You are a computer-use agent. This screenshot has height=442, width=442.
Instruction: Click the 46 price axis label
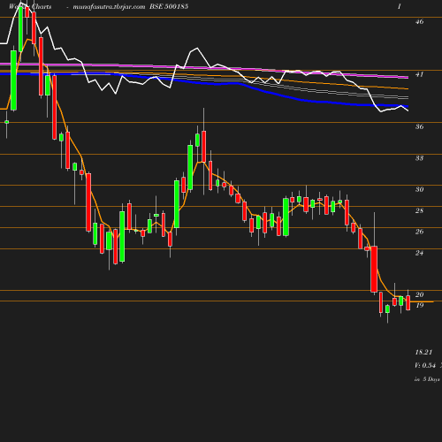point(419,21)
